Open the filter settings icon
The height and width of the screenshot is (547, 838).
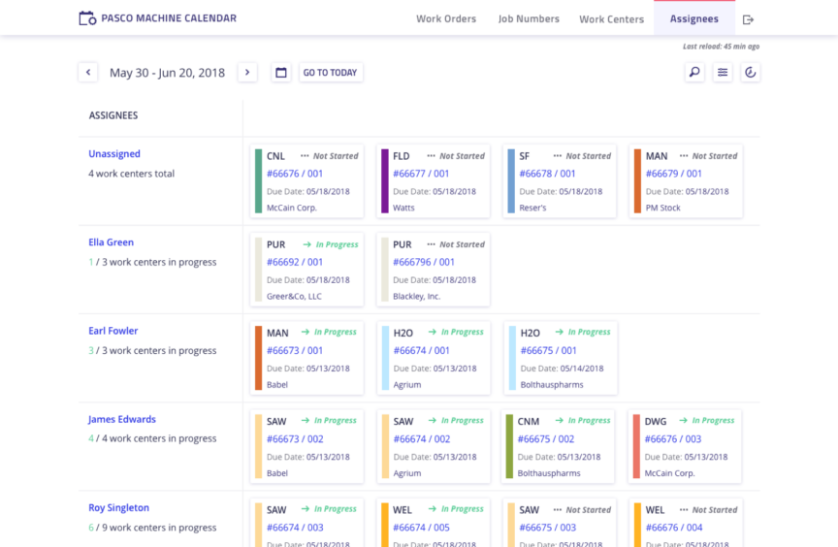[723, 72]
